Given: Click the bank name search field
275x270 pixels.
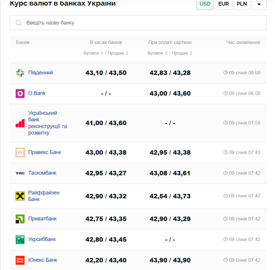Looking at the screenshot, I should (x=142, y=23).
